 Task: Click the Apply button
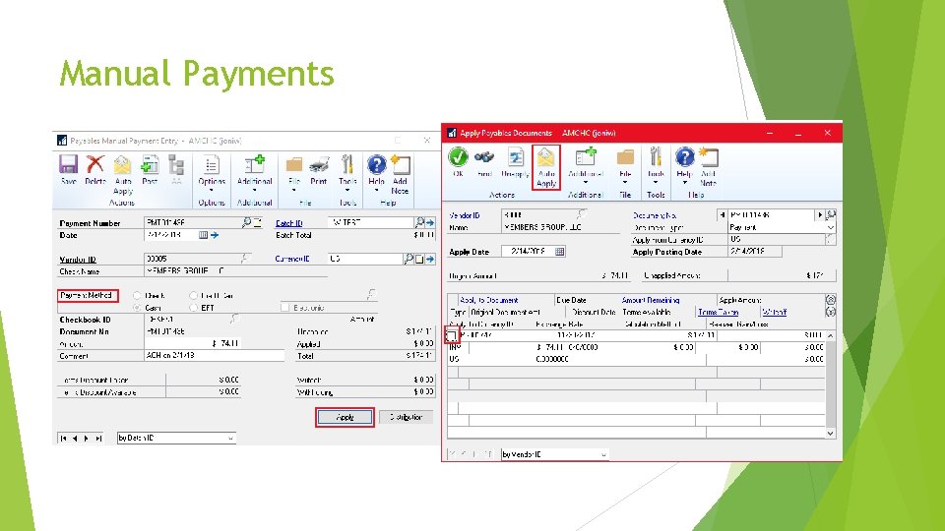[345, 417]
